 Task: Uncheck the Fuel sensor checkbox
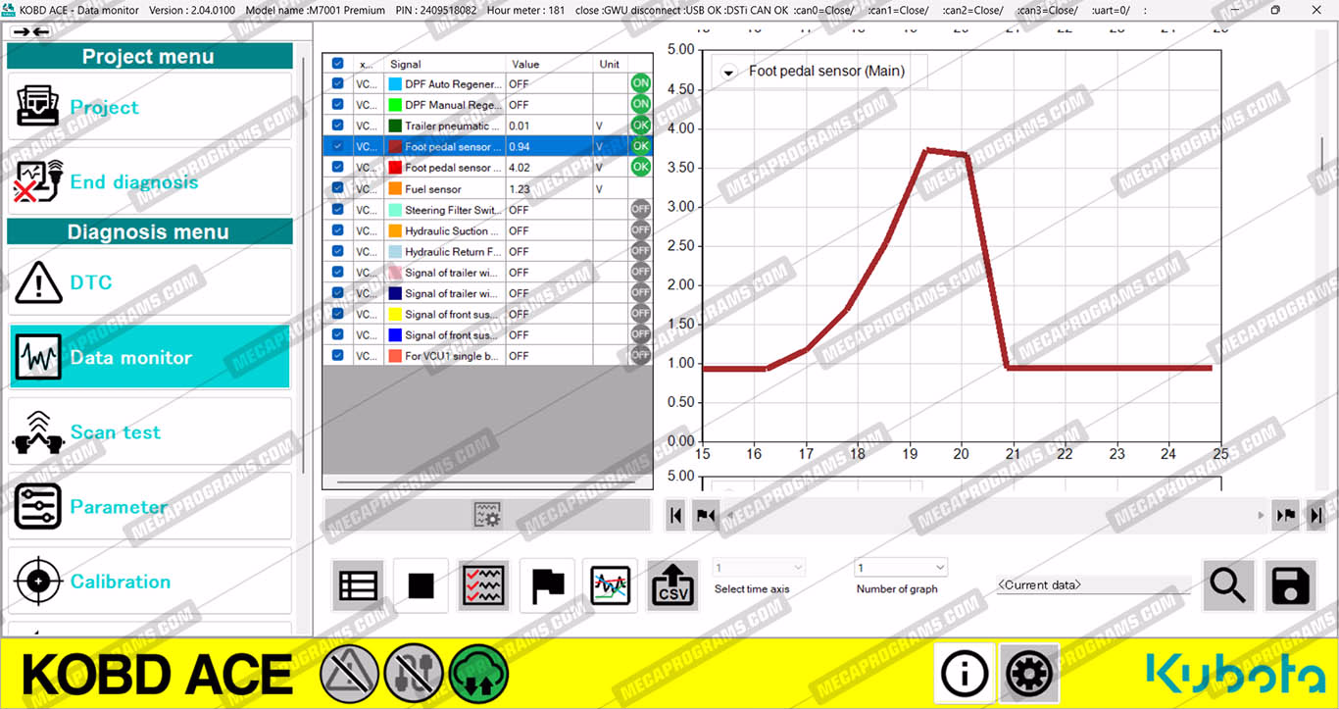(338, 188)
